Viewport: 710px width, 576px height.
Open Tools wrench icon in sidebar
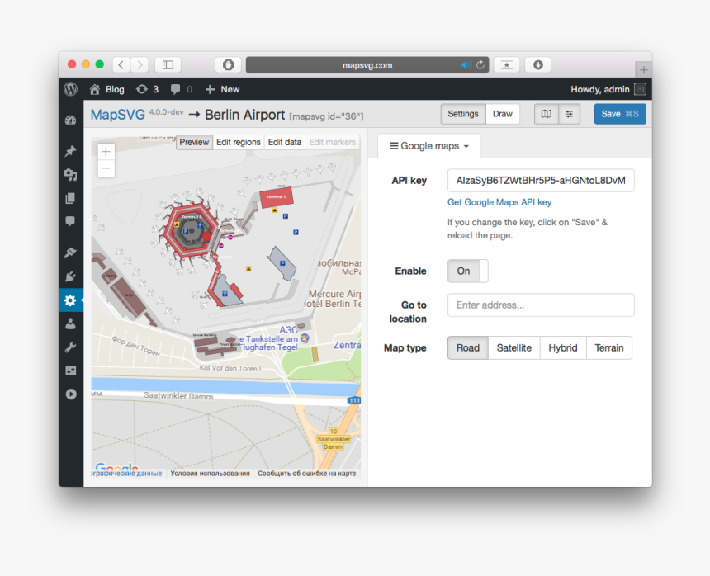pos(71,347)
